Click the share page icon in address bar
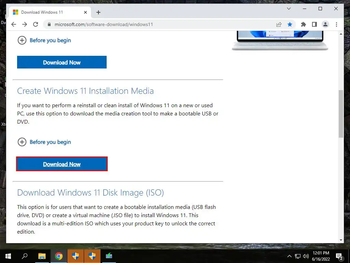 (279, 24)
